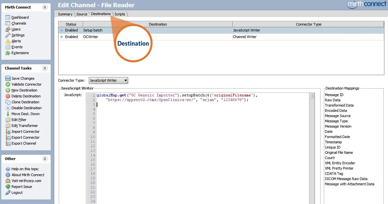Click the Settings wrench icon

(x=8, y=35)
